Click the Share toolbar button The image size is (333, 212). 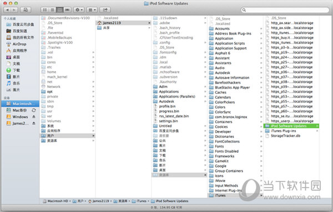pos(105,10)
